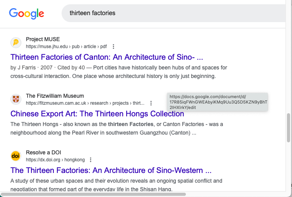Click the Project MUSE site name
The image size is (292, 197).
tap(43, 39)
